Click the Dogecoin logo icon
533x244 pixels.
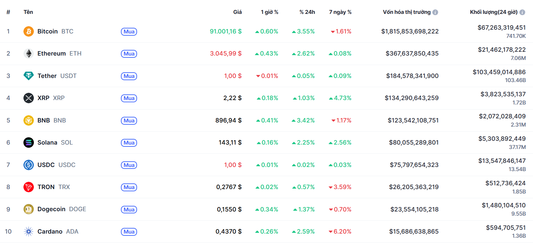(28, 209)
